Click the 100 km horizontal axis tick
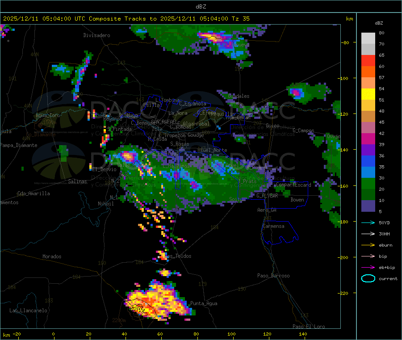Image resolution: width=402 pixels, height=340 pixels. (x=231, y=334)
